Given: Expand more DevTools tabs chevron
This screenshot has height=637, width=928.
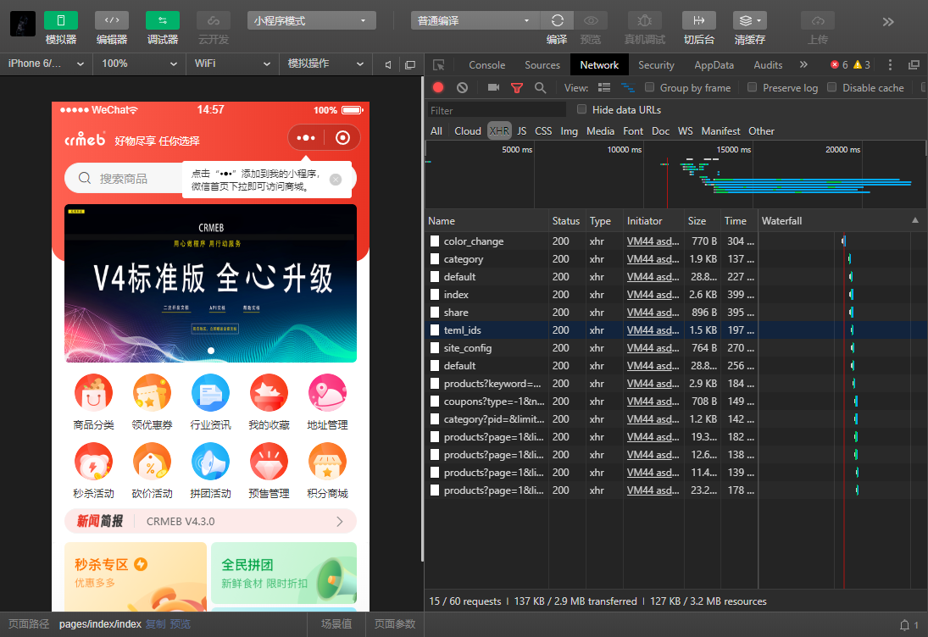Looking at the screenshot, I should pos(803,64).
